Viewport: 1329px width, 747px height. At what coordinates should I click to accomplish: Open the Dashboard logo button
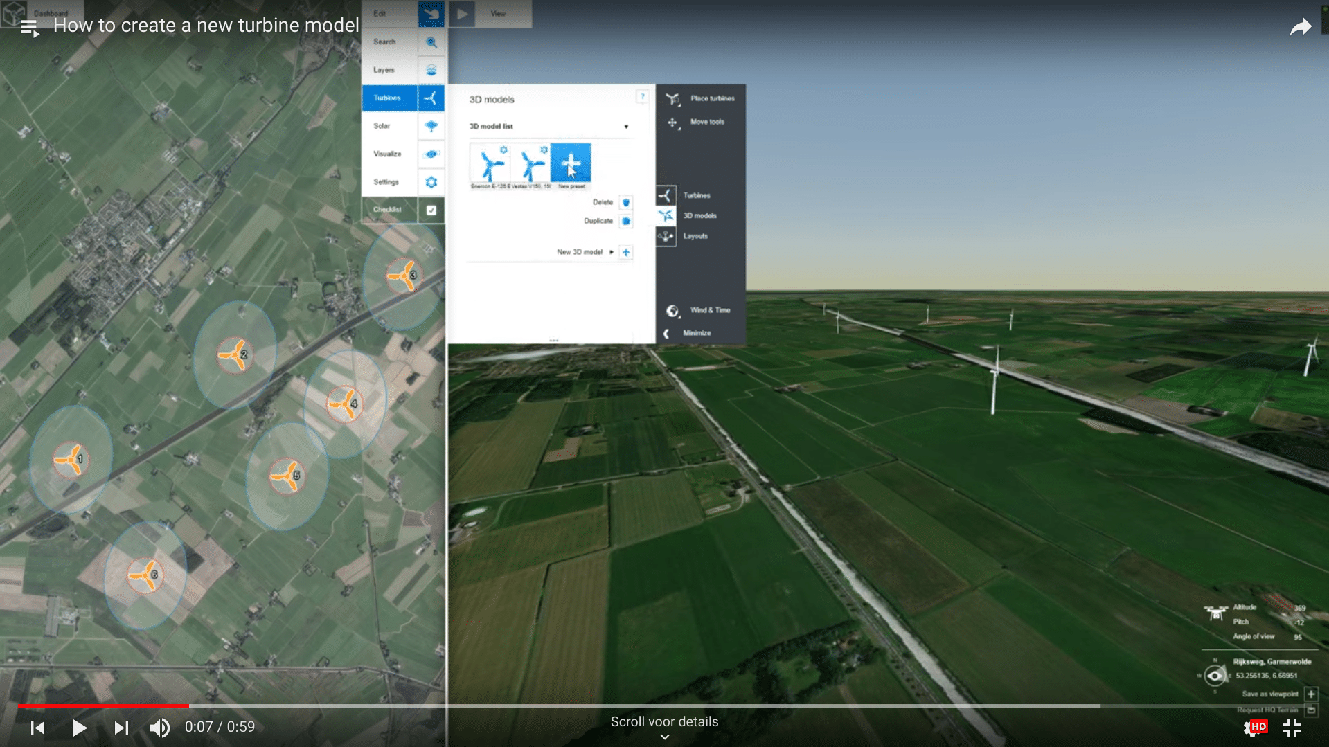pos(14,12)
